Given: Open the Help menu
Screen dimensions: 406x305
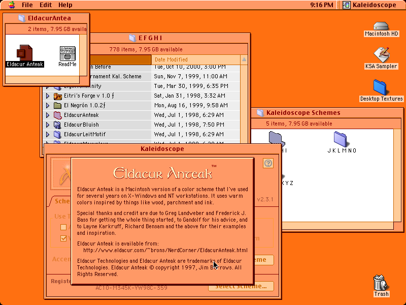Looking at the screenshot, I should 65,5.
